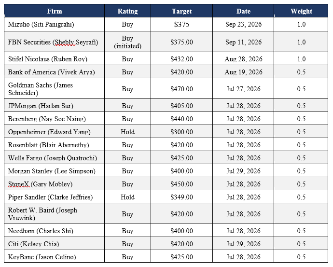Select the Citi (Kelsey Chia) cell

[x=55, y=244]
